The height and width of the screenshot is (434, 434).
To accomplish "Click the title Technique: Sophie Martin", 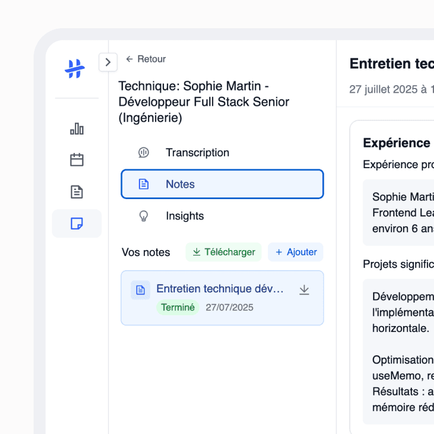I will [204, 102].
